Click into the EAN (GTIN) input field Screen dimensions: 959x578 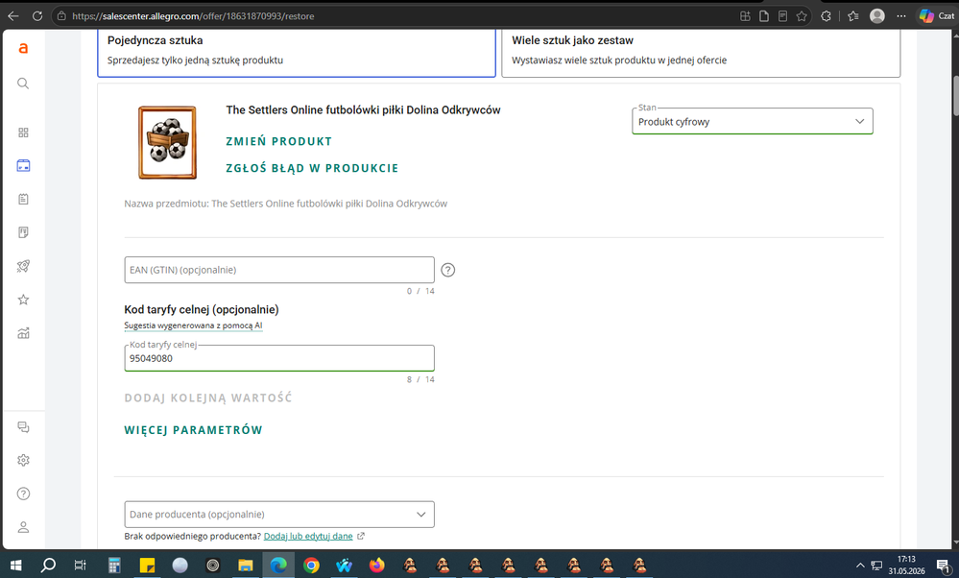[x=279, y=270]
